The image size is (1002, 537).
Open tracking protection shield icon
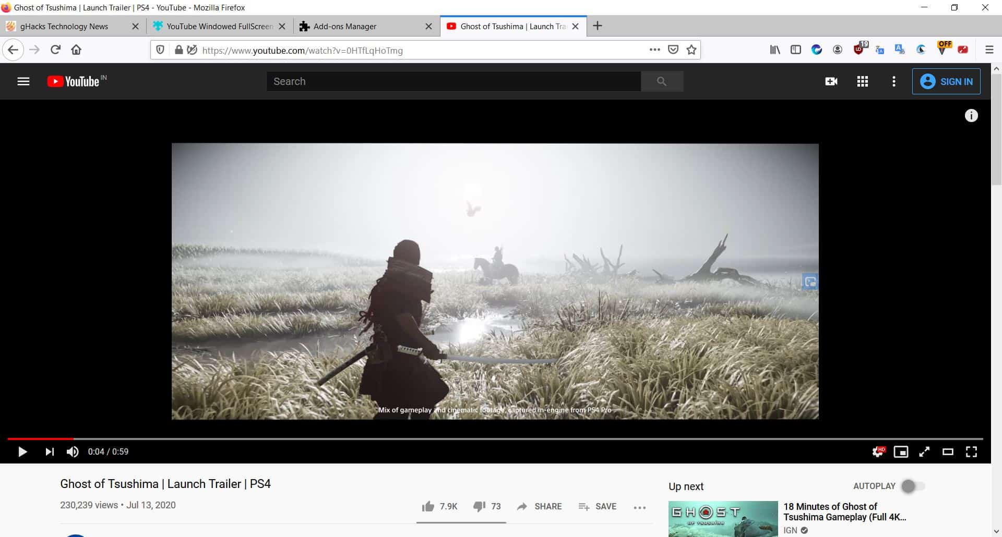(x=160, y=50)
